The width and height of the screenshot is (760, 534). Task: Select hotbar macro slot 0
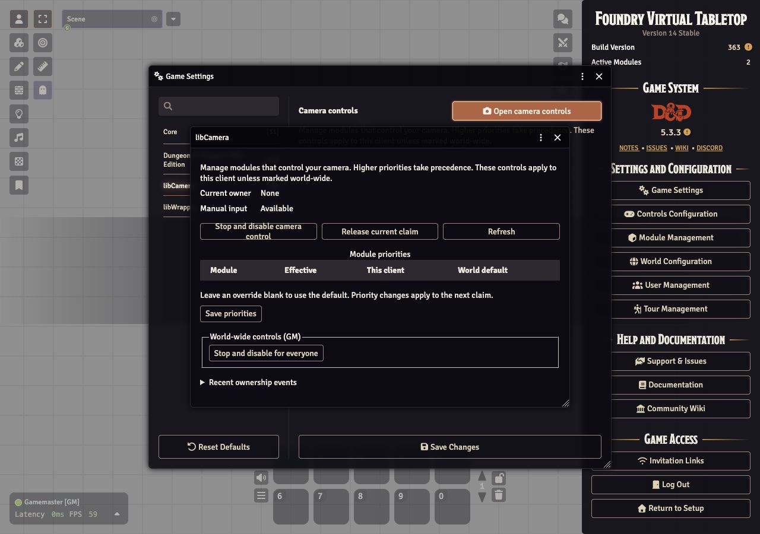(x=452, y=507)
